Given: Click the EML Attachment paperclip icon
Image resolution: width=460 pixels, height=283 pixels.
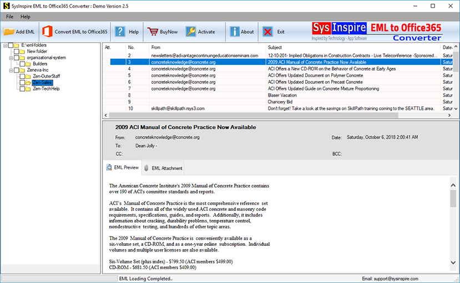Looking at the screenshot, I should 146,168.
